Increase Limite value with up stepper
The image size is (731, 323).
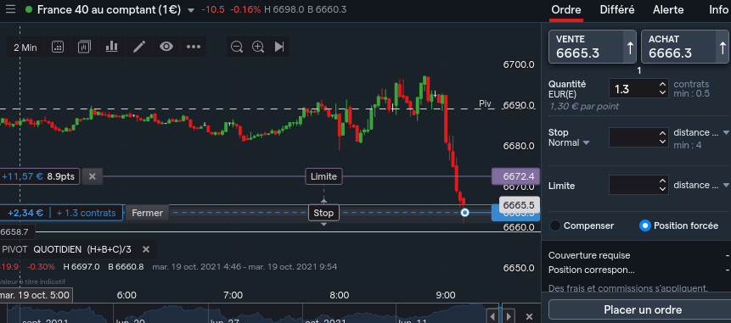click(x=662, y=181)
